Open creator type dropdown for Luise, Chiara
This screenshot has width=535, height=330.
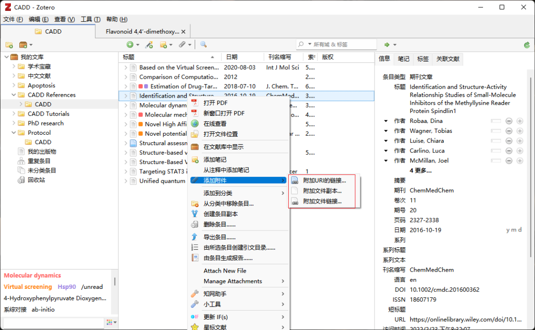[x=386, y=141]
